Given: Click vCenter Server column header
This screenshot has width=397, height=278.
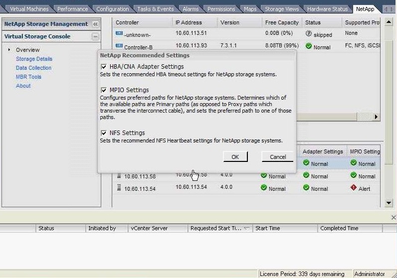Looking at the screenshot, I should tap(158, 228).
